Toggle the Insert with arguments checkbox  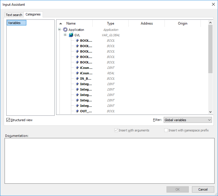click(116, 130)
